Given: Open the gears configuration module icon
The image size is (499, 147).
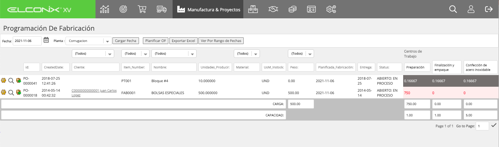Looking at the screenshot, I should (331, 9).
